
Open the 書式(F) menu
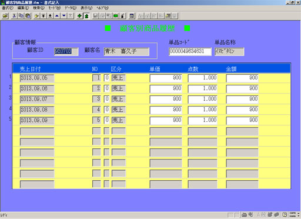click(x=8, y=8)
